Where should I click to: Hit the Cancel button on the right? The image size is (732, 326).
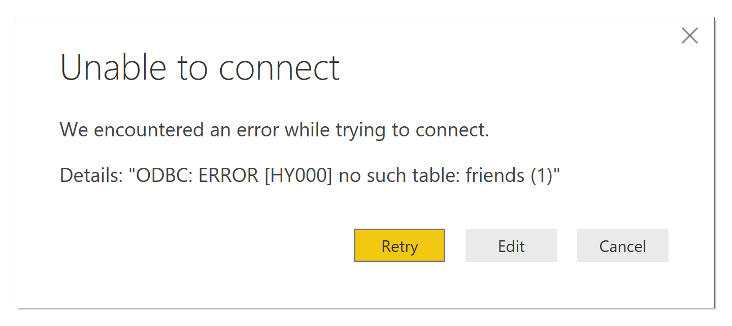tap(622, 246)
